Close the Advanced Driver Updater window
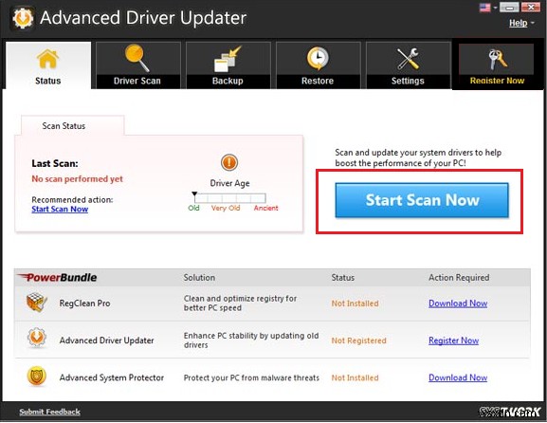 (531, 7)
